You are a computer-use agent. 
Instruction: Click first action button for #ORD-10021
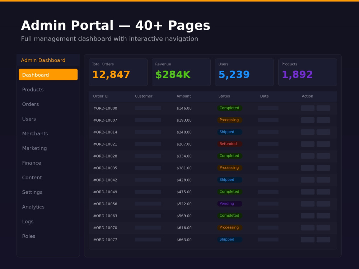click(308, 144)
